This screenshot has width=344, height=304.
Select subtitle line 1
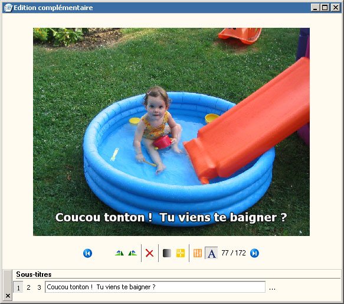click(x=18, y=287)
